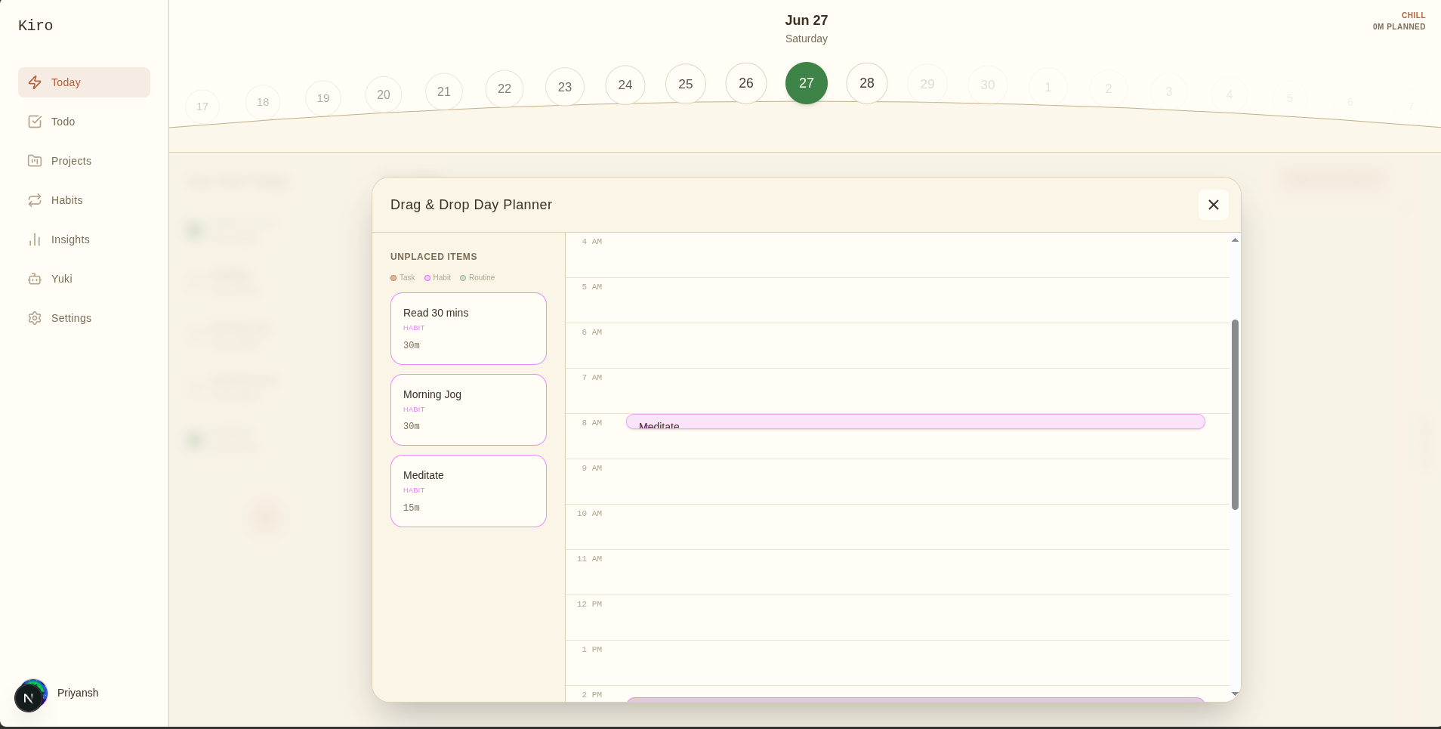The width and height of the screenshot is (1441, 729).
Task: Click the 9 AM time label
Action: (x=592, y=468)
